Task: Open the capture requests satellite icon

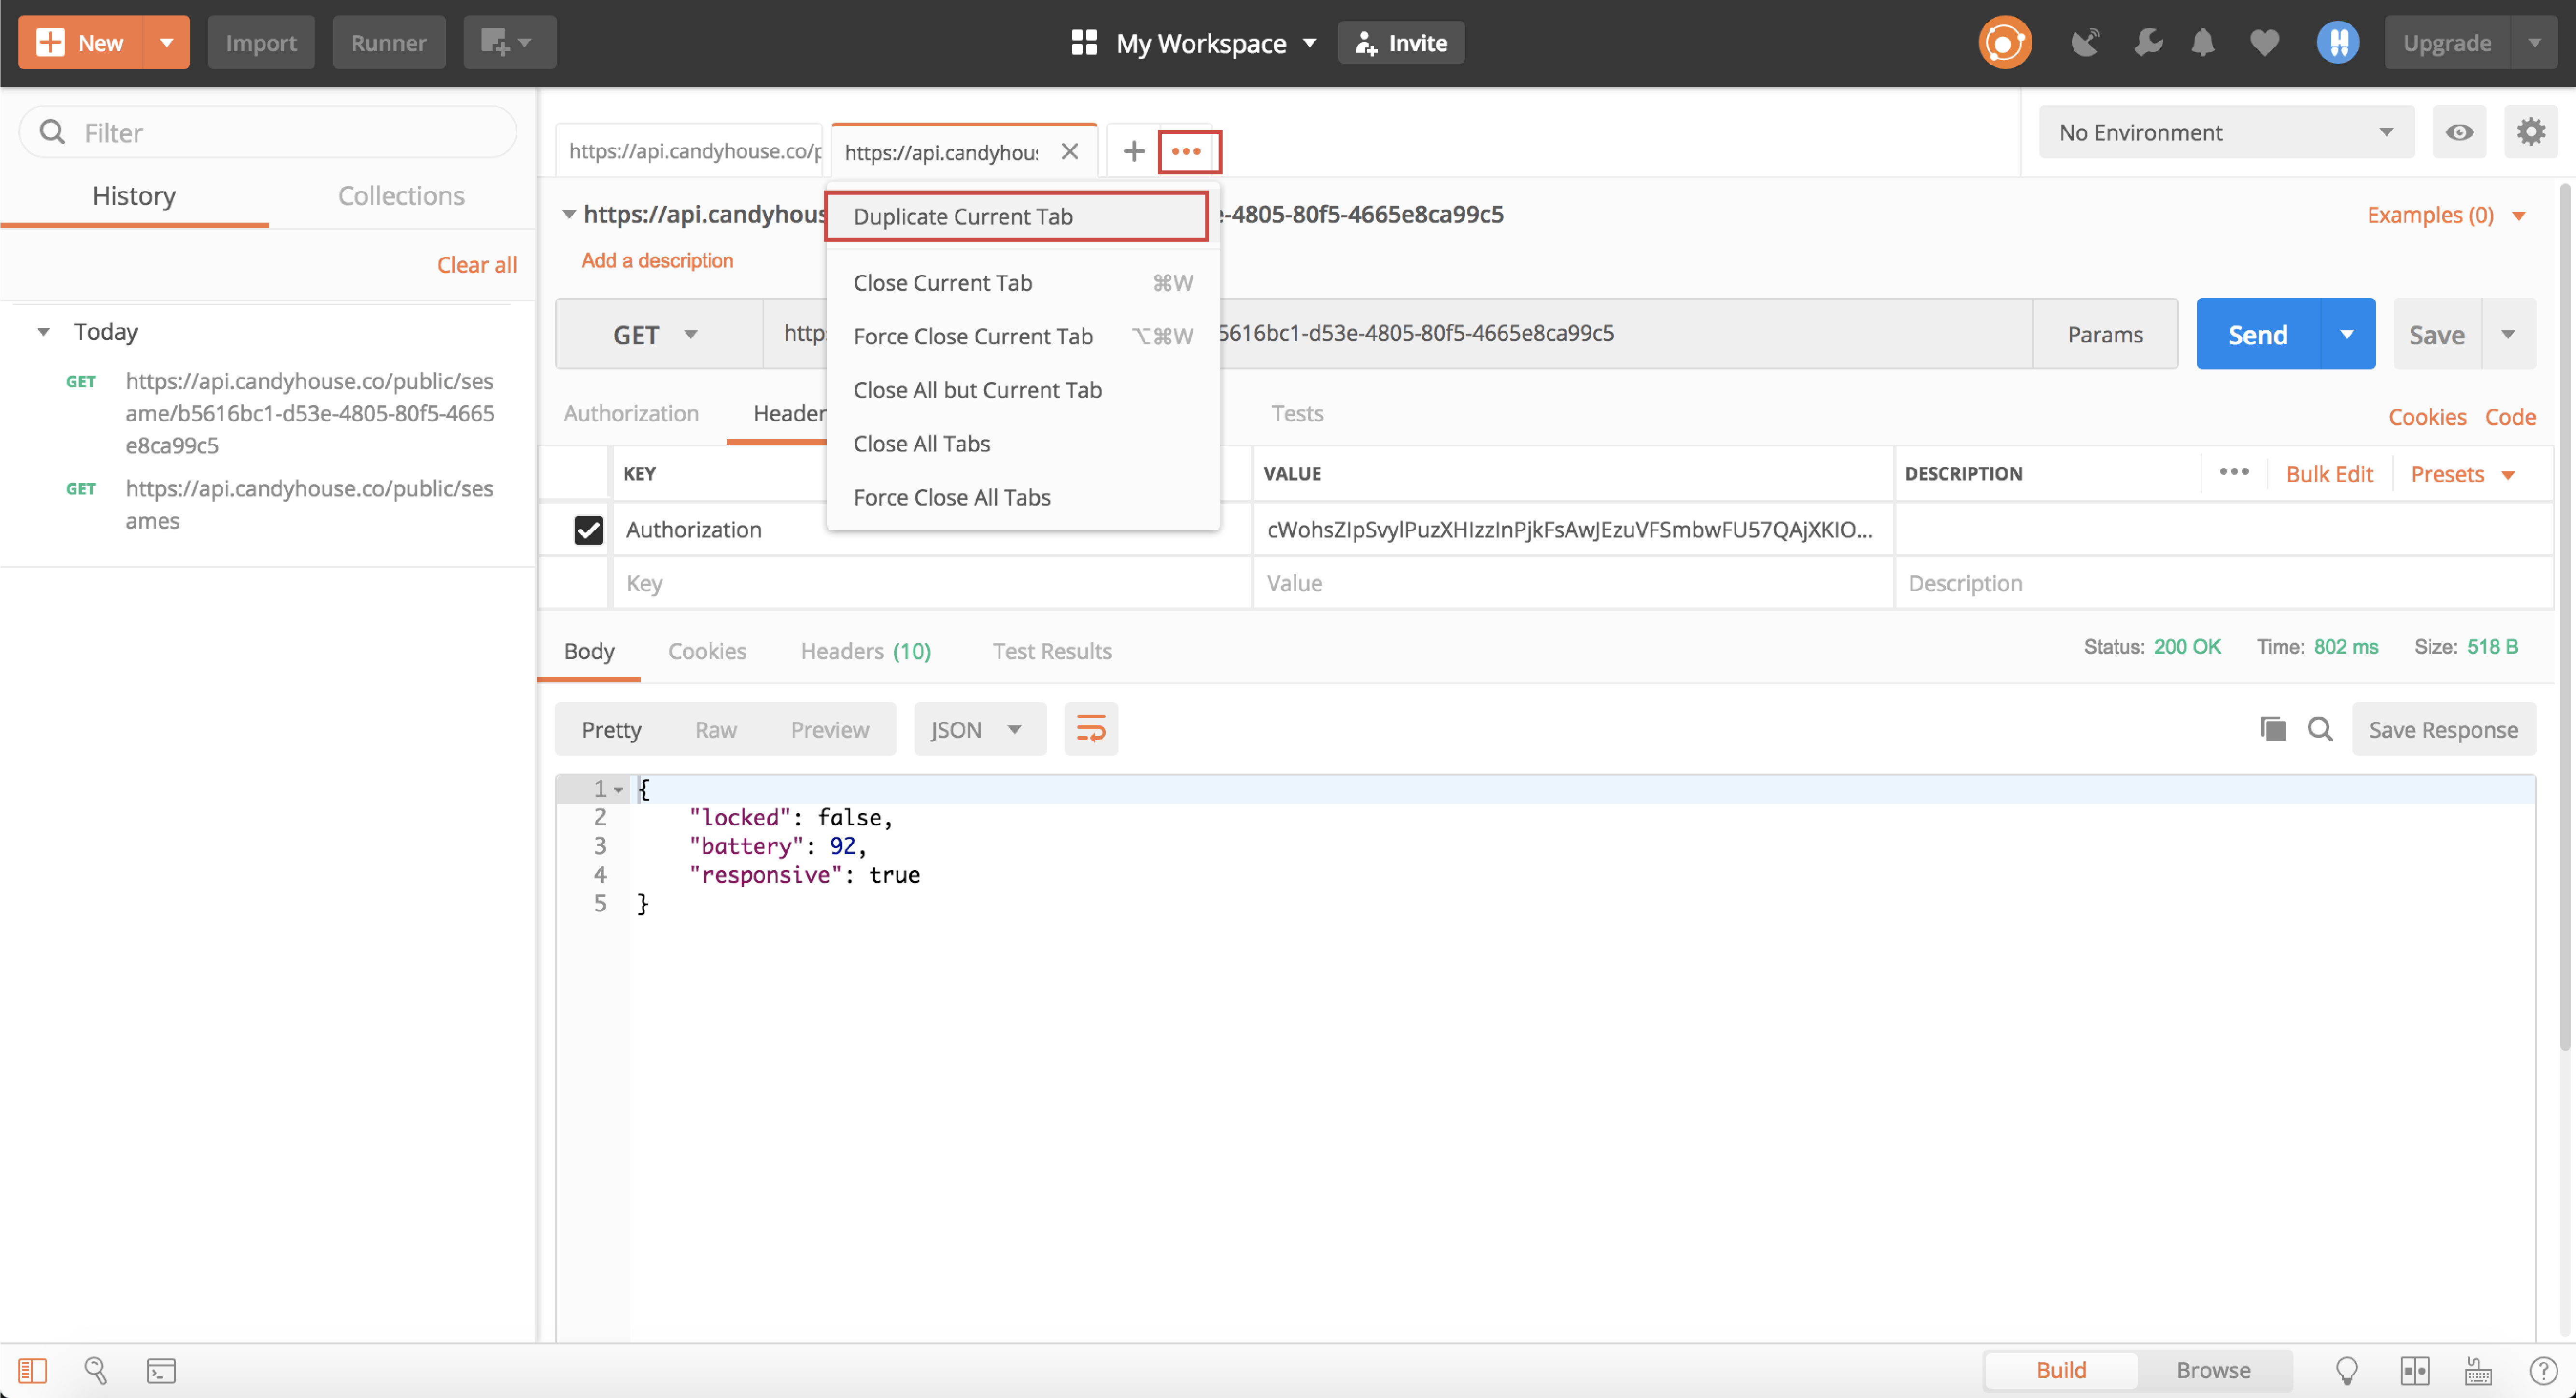Action: pos(2085,43)
